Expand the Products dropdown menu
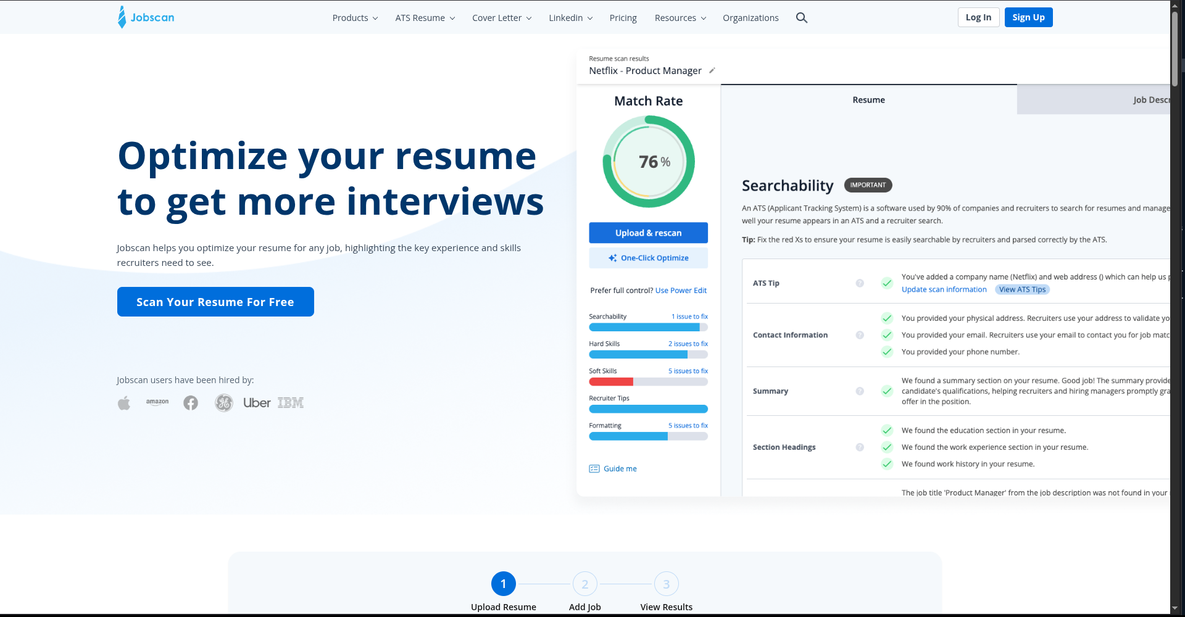1185x617 pixels. click(x=355, y=17)
